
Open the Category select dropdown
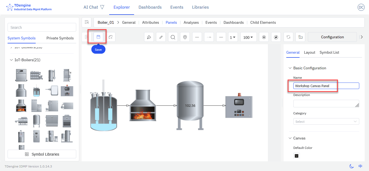[x=326, y=122]
